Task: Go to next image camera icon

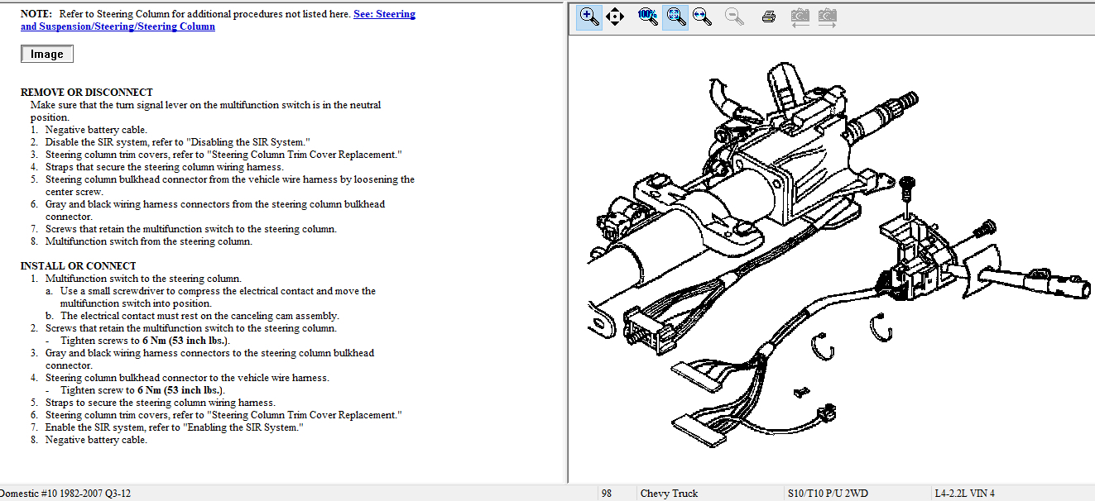Action: tap(827, 17)
